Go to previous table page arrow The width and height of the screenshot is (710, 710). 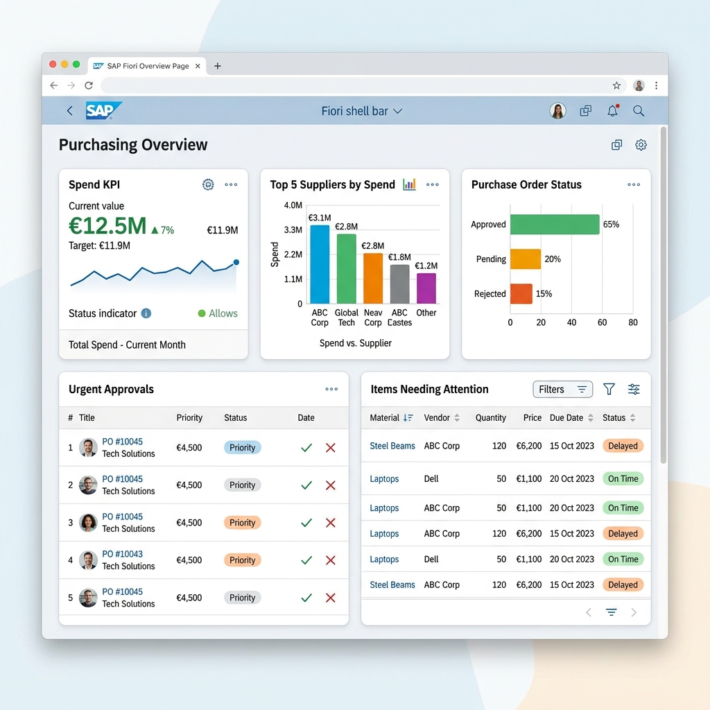tap(588, 613)
